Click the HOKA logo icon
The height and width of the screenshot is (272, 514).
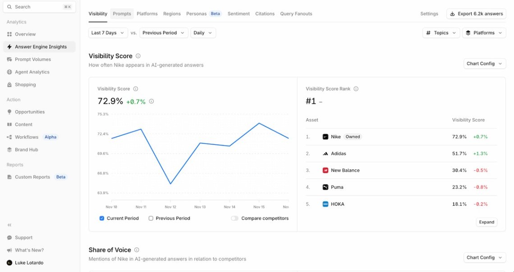pyautogui.click(x=325, y=204)
